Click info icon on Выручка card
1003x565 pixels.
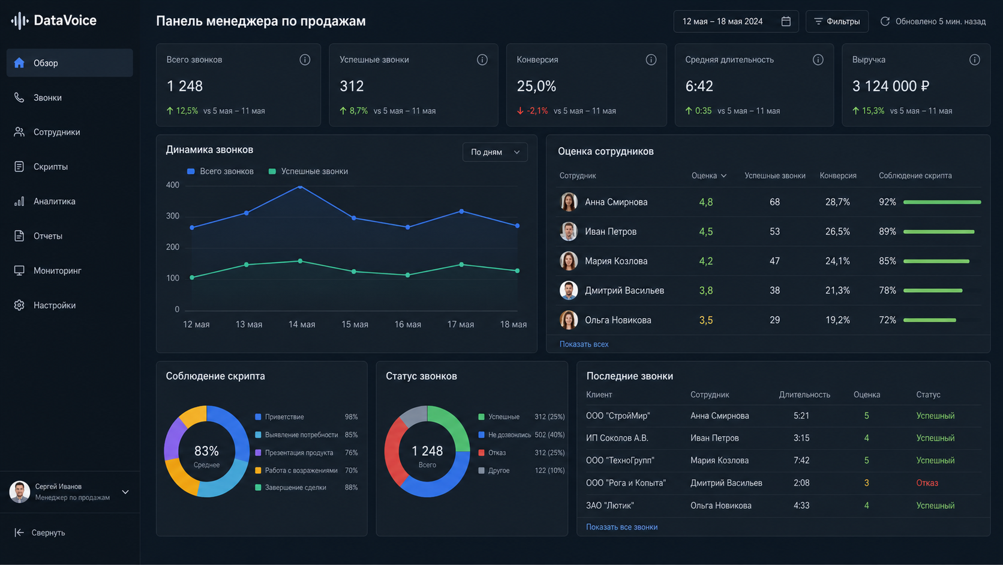point(975,59)
